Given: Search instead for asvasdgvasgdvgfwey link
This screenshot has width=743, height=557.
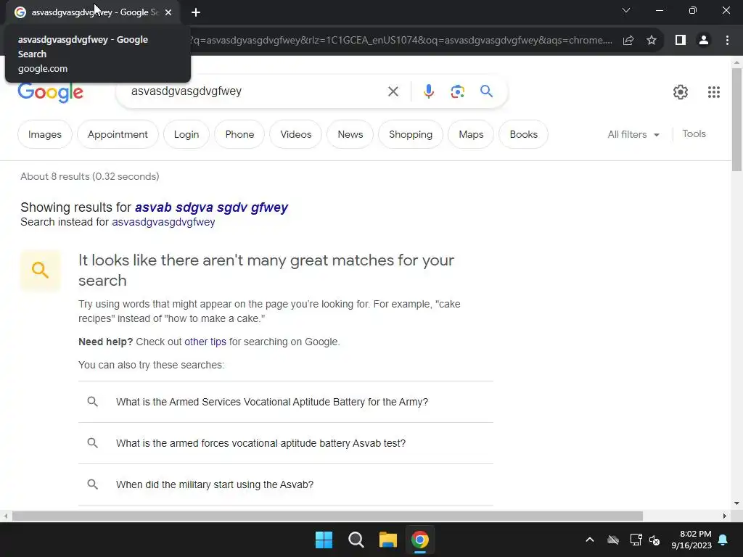Looking at the screenshot, I should click(x=163, y=222).
